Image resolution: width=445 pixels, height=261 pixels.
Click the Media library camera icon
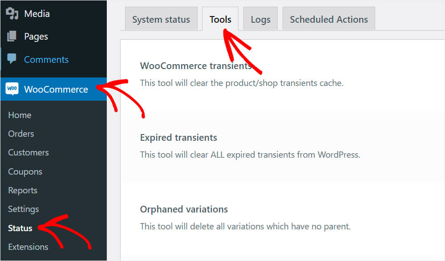(13, 13)
